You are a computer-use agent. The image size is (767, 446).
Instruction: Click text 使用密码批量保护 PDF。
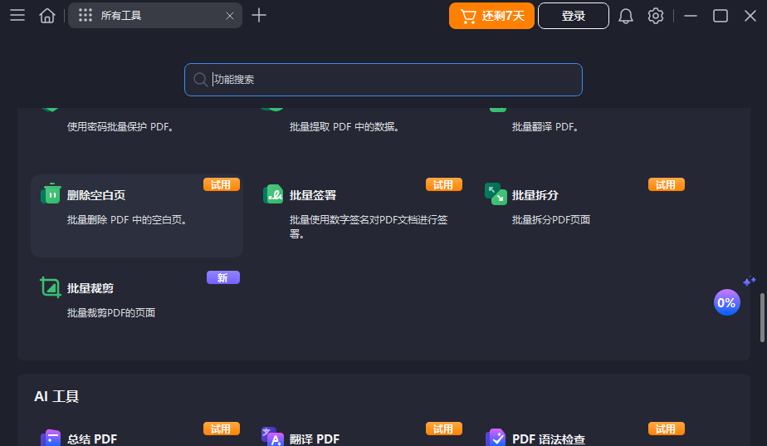click(x=121, y=127)
